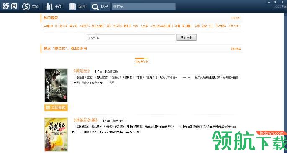Click the link right of 热门搜索 header
Screen dimensions: 287x153
(x=236, y=18)
